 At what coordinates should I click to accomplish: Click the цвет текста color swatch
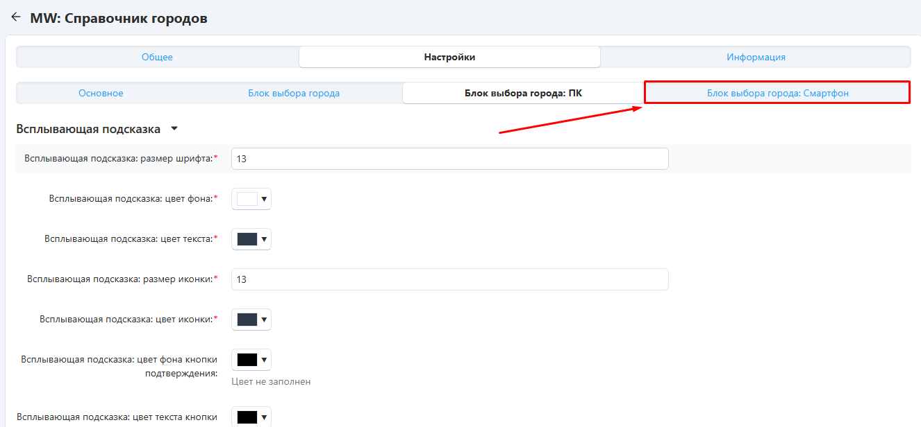point(247,239)
